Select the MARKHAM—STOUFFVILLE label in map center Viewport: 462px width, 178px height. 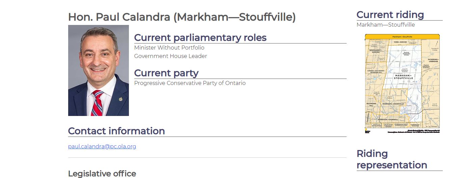(404, 77)
